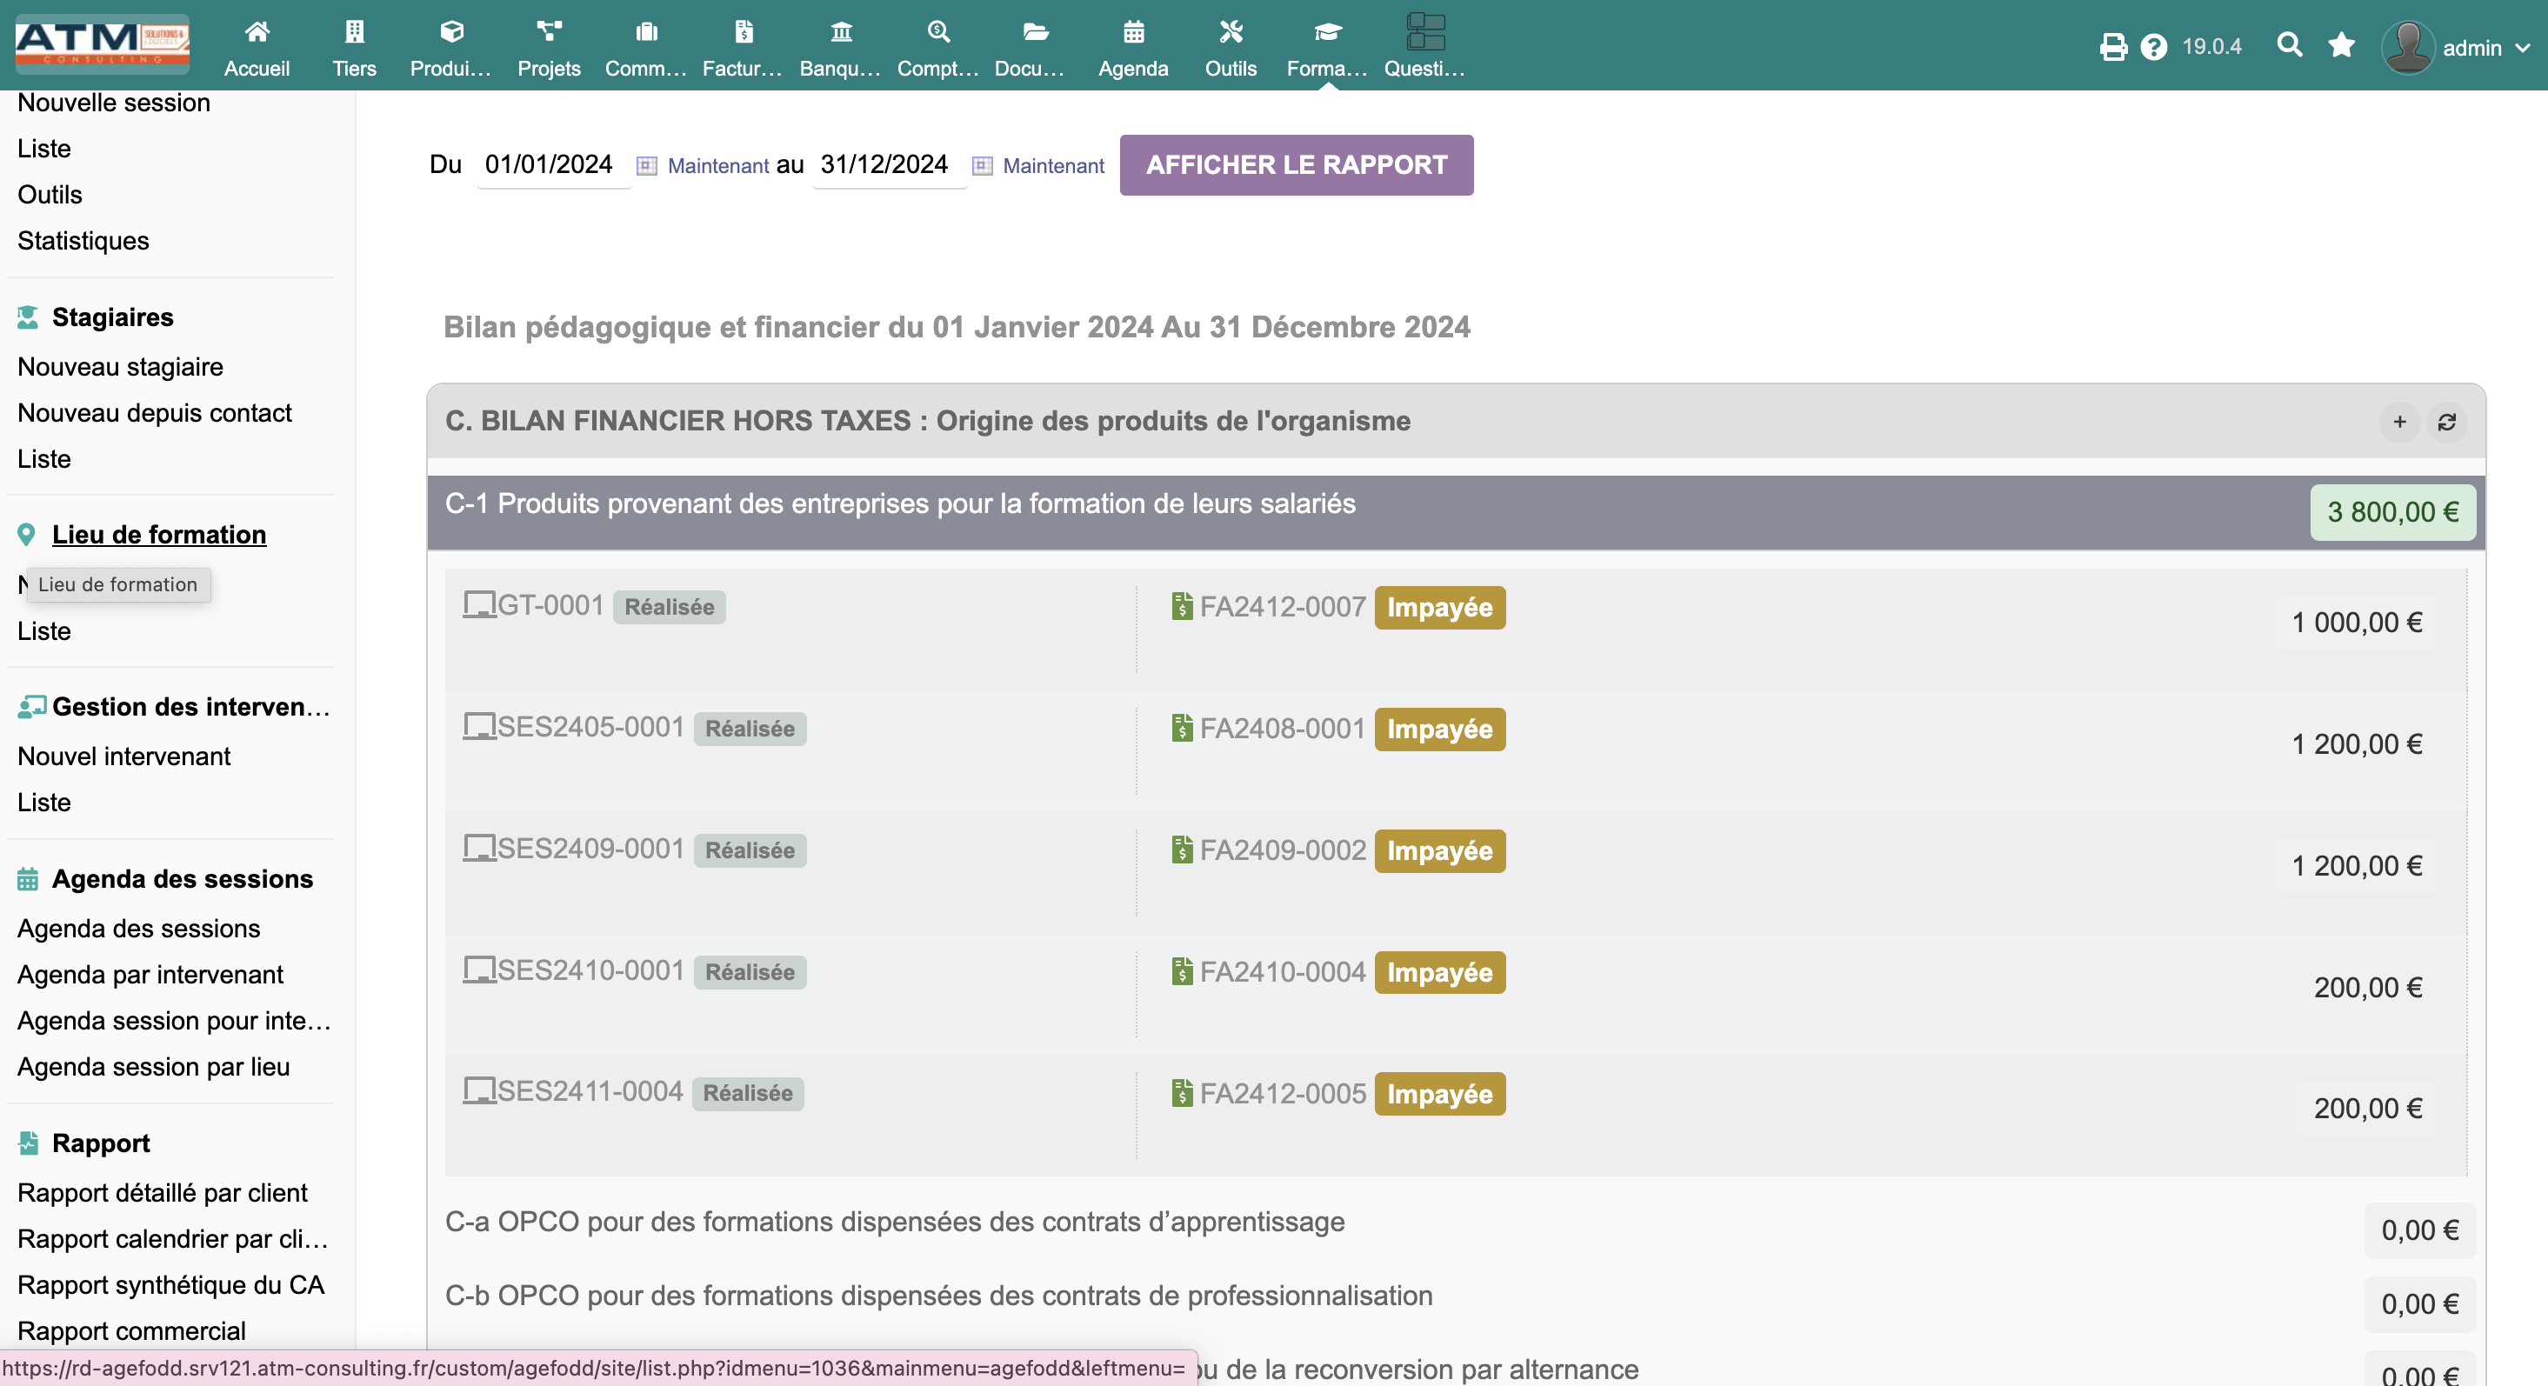Expand section C with plus button
Viewport: 2548px width, 1386px height.
pos(2398,422)
